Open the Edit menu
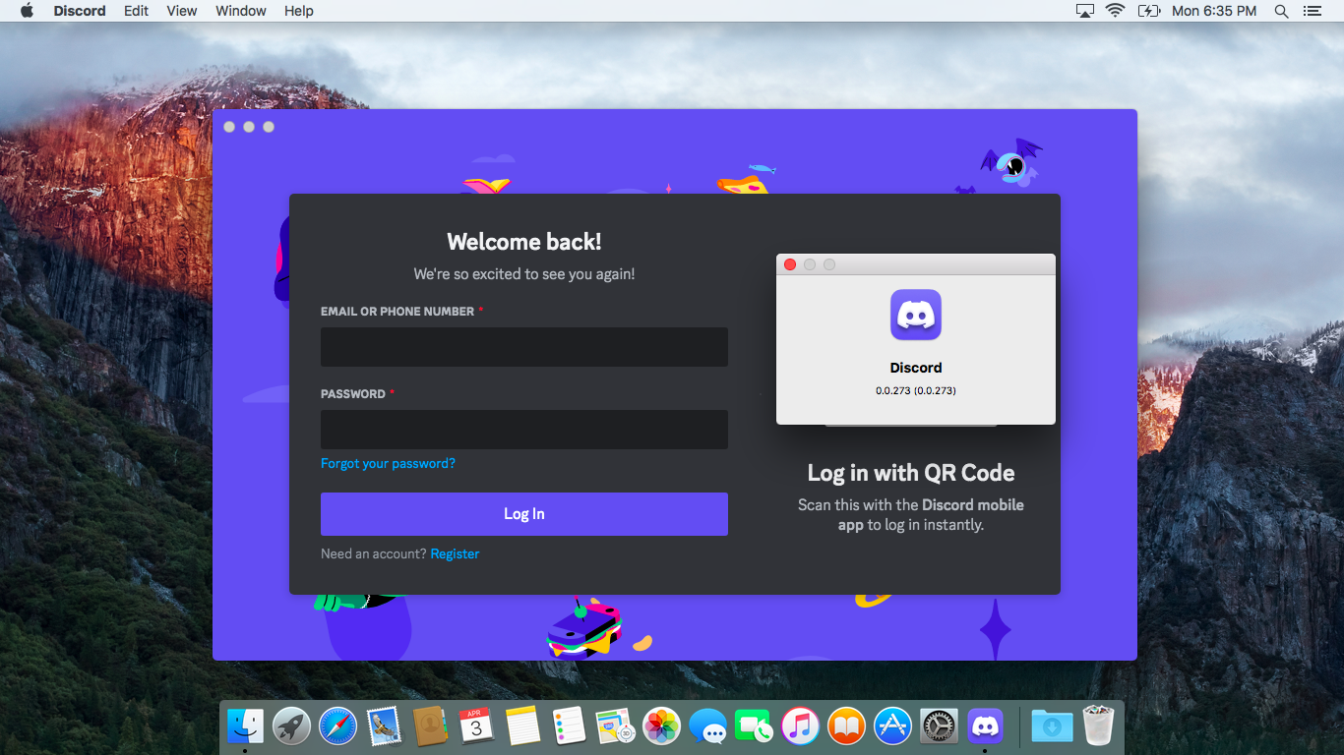Viewport: 1344px width, 755px height. pos(137,11)
